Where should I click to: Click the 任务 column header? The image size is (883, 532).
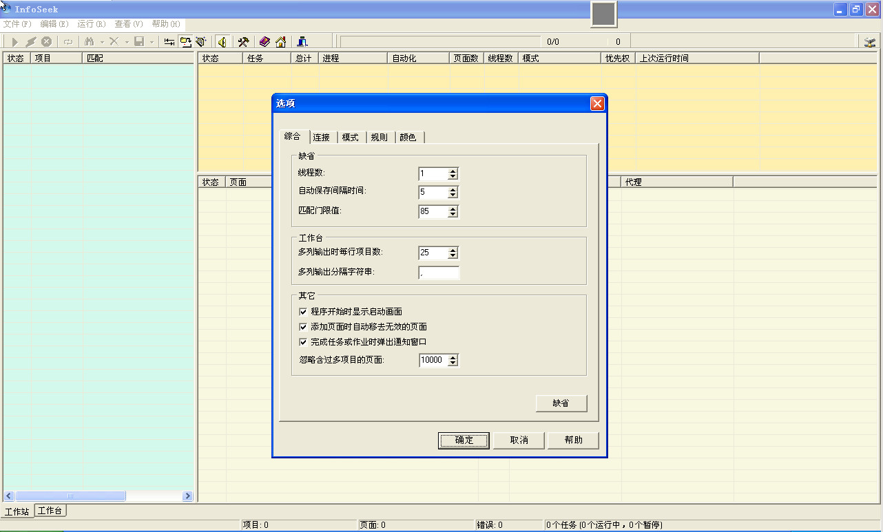coord(267,58)
